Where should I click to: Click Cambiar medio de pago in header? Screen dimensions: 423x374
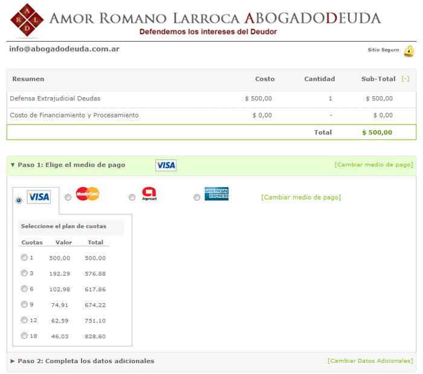point(373,165)
